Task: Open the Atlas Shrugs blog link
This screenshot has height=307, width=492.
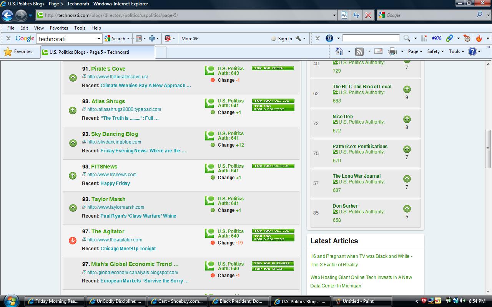Action: (108, 101)
